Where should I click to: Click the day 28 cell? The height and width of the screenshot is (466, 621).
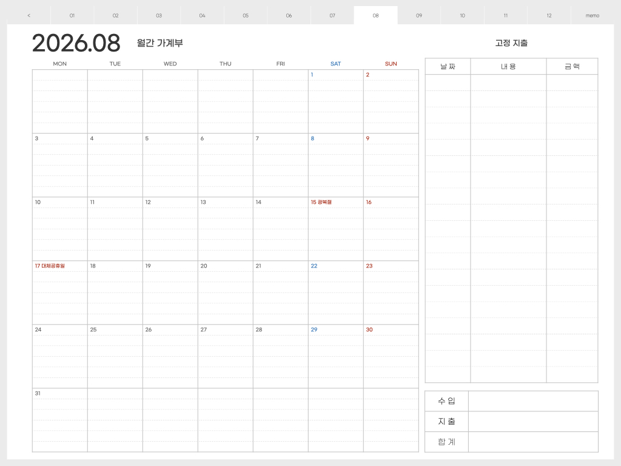coord(281,357)
